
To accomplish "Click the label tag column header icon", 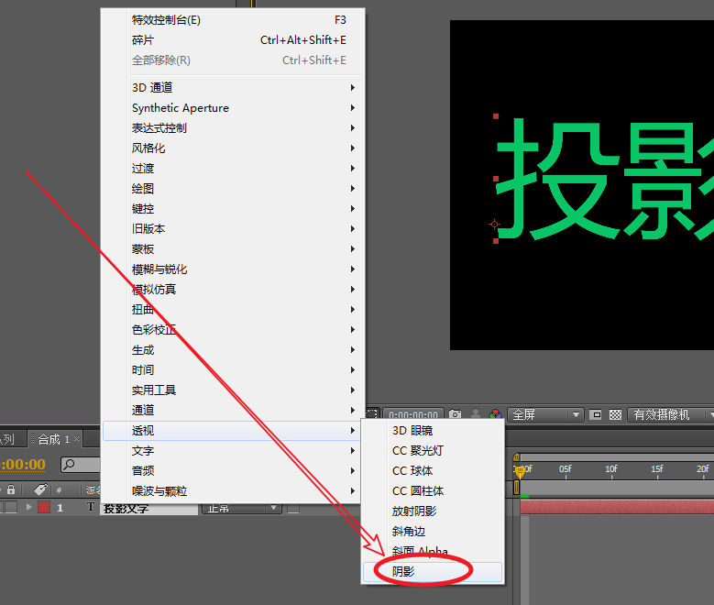I will (x=40, y=489).
